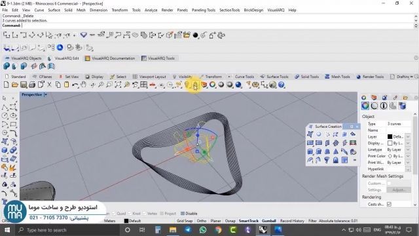Viewport: 419px width, 236px height.
Task: Click the Print icon
Action: [32, 85]
